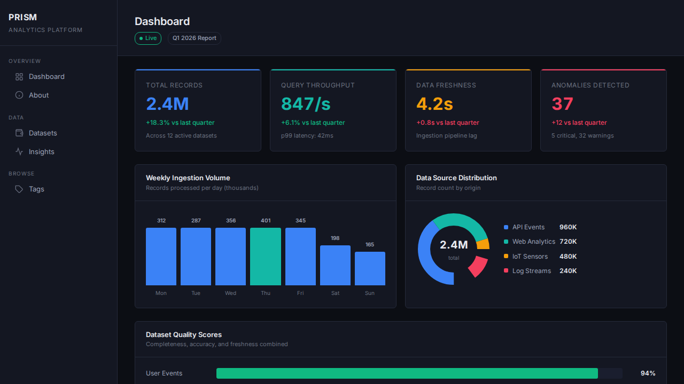Image resolution: width=684 pixels, height=384 pixels.
Task: Click the Sunday bar showing 165
Action: click(370, 268)
